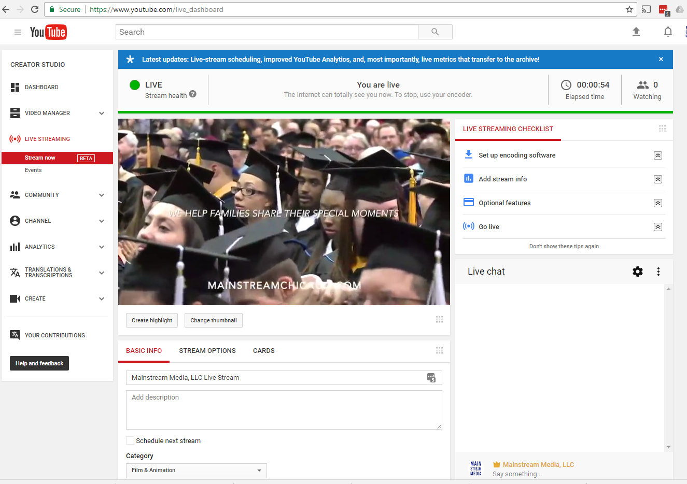This screenshot has height=484, width=687.
Task: Expand the Video Manager sidebar section
Action: (x=102, y=113)
